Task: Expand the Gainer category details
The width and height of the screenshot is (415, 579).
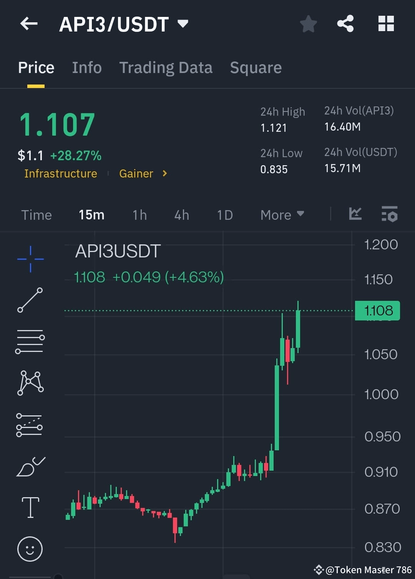Action: click(x=143, y=174)
